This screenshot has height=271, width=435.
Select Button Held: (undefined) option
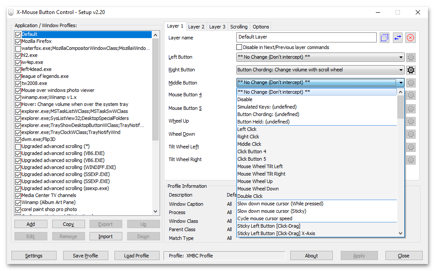(x=317, y=122)
